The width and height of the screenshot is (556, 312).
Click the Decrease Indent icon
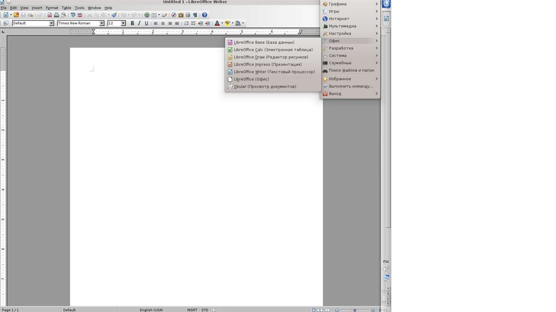[201, 23]
